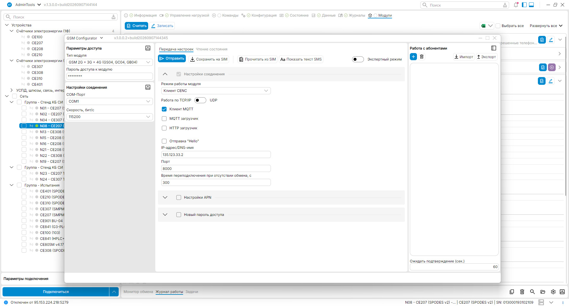This screenshot has width=569, height=306.
Task: Click the IP-адрес/DNS-имя input field
Action: pyautogui.click(x=216, y=155)
